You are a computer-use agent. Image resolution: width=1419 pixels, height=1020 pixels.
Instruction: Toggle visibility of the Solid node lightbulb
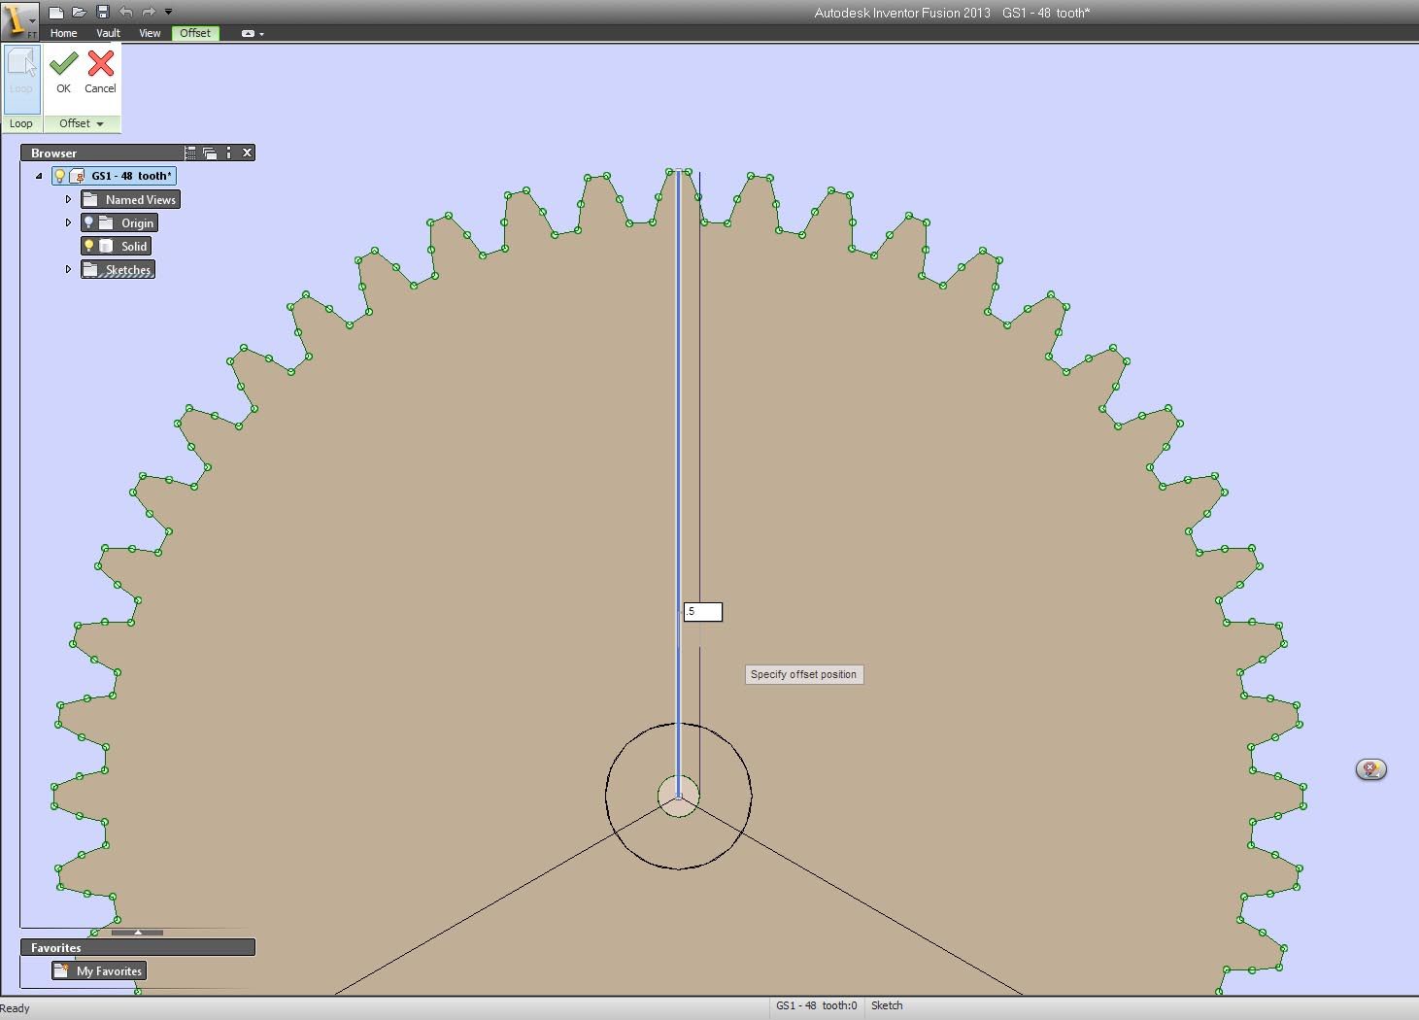(90, 246)
